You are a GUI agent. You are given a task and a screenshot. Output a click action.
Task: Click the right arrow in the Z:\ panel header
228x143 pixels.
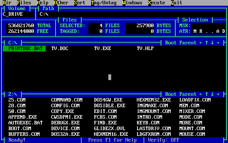tap(218, 94)
